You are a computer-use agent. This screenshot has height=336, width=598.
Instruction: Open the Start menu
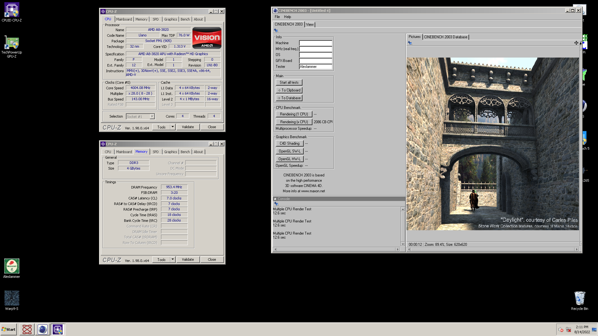click(x=8, y=329)
